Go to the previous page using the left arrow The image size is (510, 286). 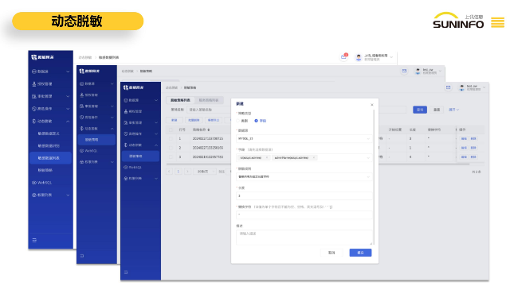pyautogui.click(x=169, y=172)
